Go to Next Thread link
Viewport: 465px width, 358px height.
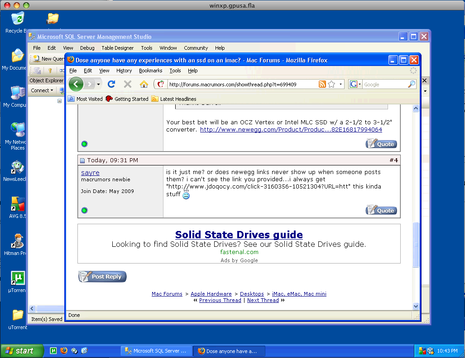point(263,300)
